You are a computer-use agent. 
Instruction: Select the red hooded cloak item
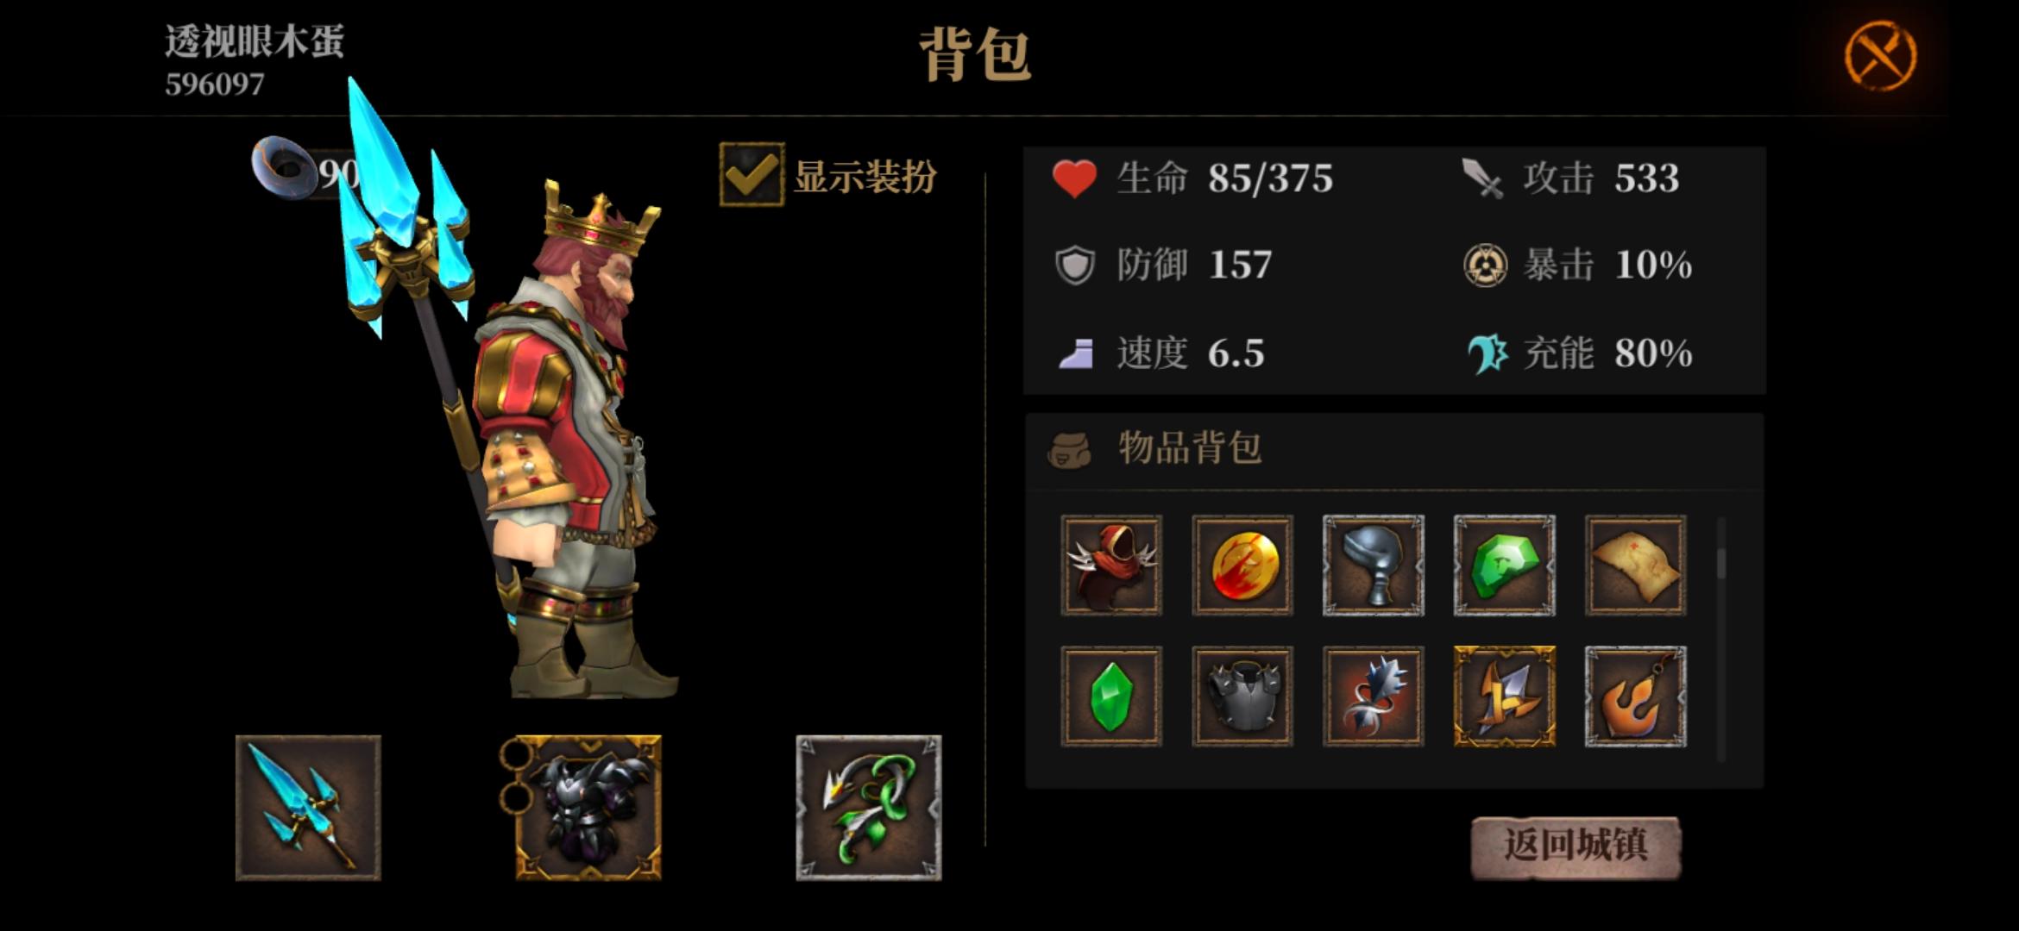click(1111, 565)
